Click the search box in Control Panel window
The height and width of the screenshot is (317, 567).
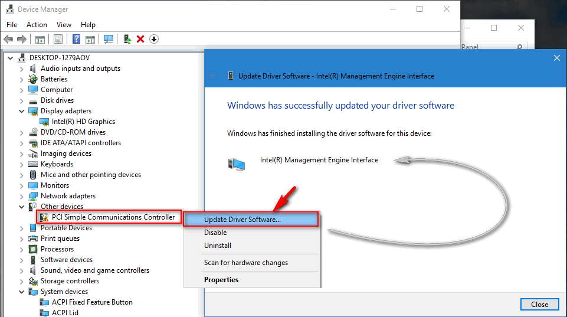[493, 47]
